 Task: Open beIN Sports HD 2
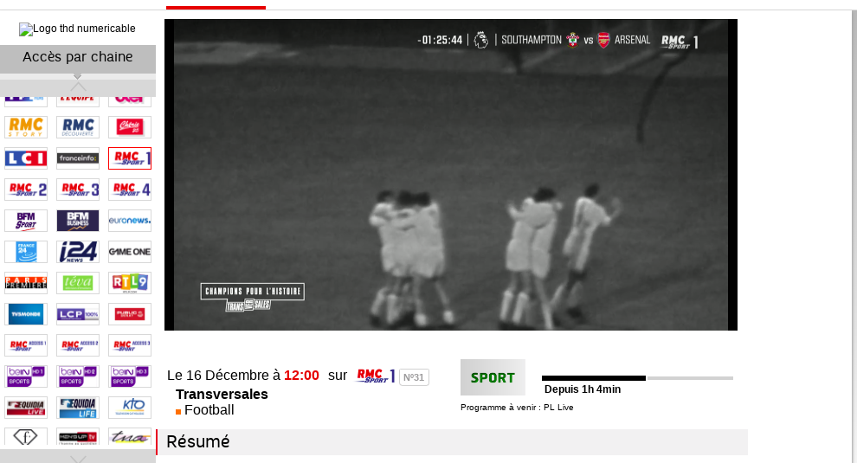point(78,376)
